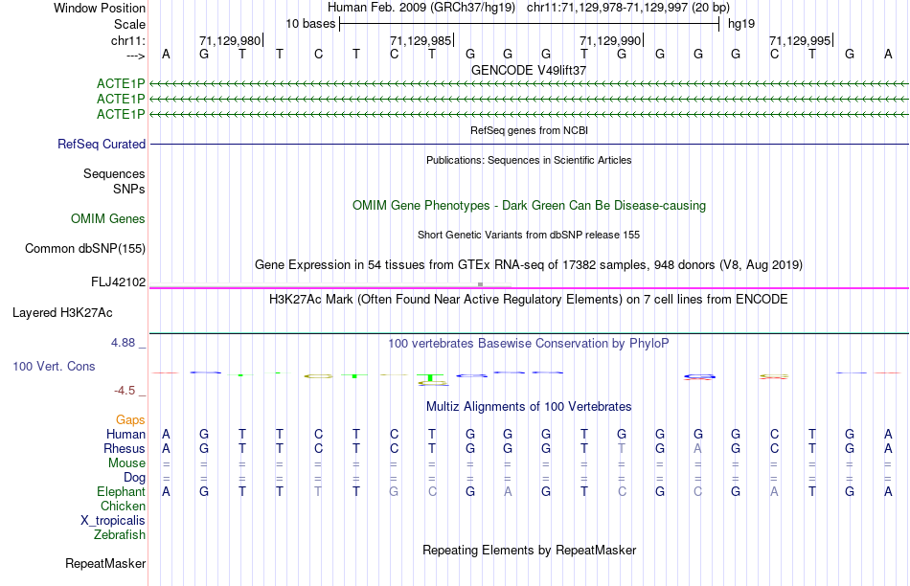Click the Common dbSNP(155) label

click(84, 248)
